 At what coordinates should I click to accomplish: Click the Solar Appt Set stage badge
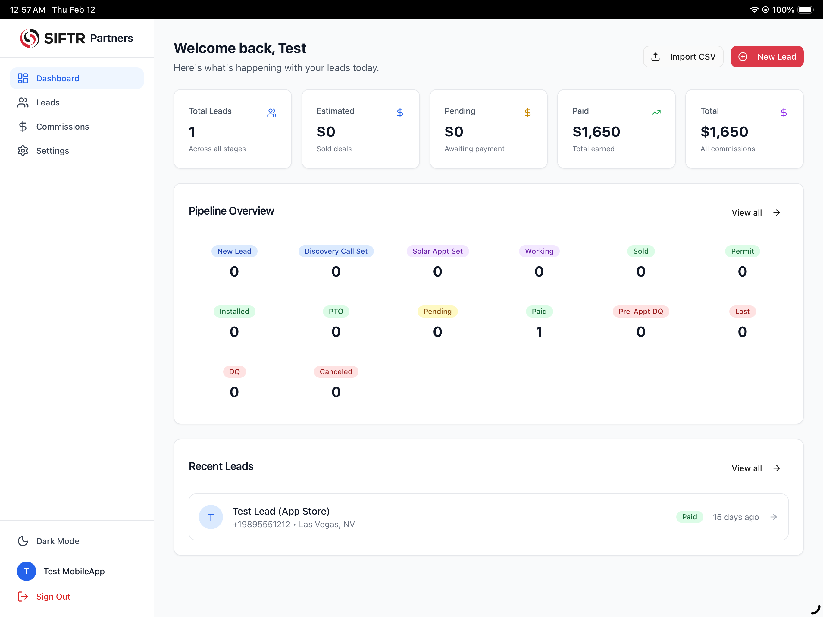pyautogui.click(x=437, y=251)
